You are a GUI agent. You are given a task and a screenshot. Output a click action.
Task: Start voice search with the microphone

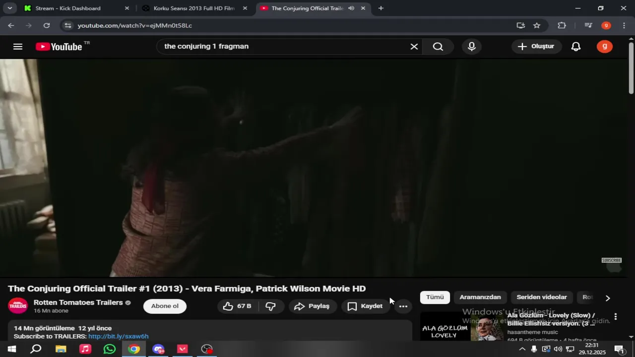pos(472,47)
